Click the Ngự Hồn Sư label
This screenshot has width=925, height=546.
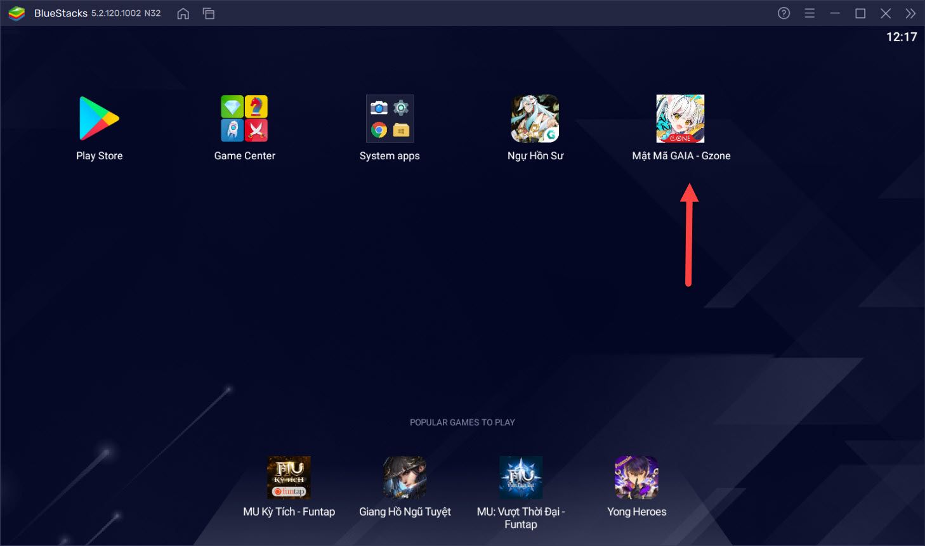[535, 156]
